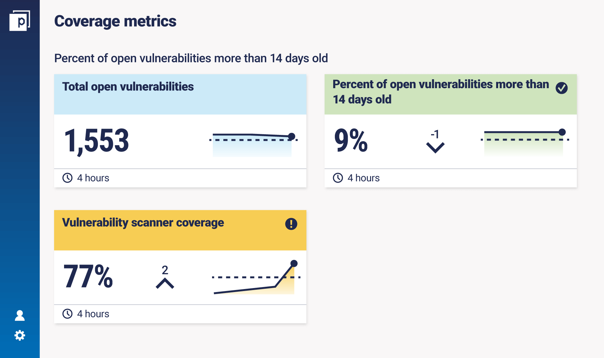This screenshot has width=604, height=358.
Task: Click the clock icon on the scanner coverage card
Action: pos(68,314)
